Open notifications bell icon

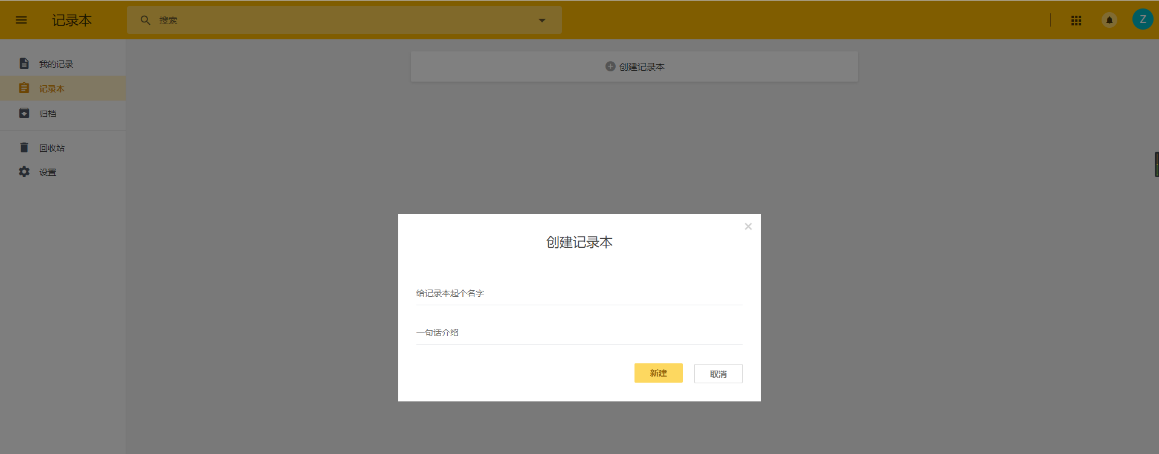[x=1109, y=20]
